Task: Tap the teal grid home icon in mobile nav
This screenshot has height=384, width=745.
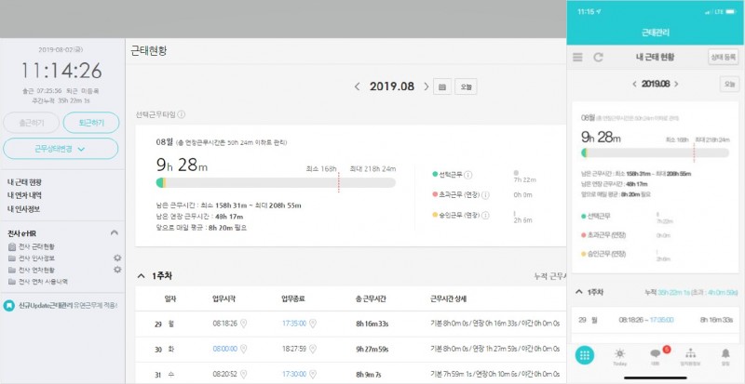Action: [584, 355]
